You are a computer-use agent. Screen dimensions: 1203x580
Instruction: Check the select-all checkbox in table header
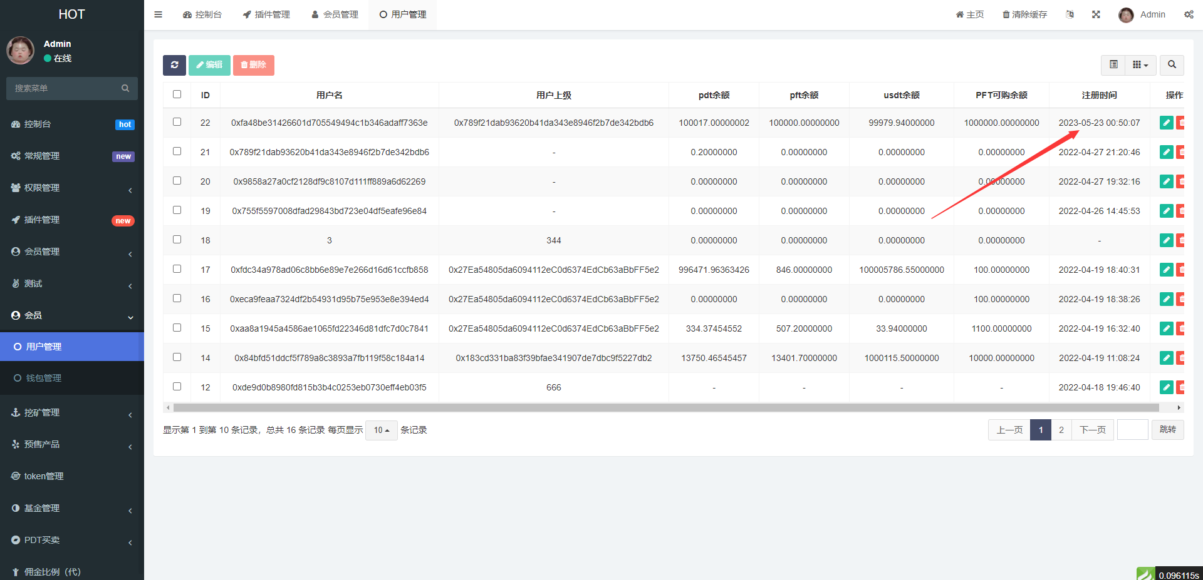(177, 94)
